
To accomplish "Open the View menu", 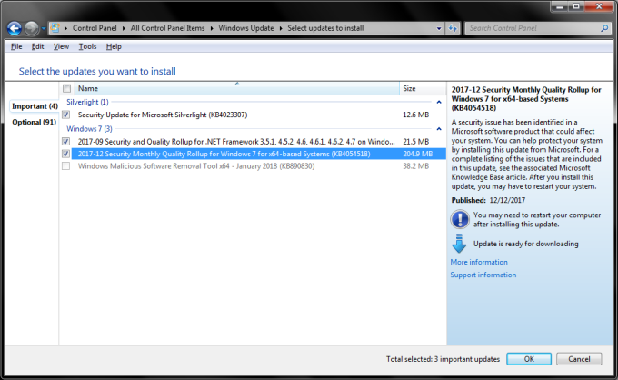I will pyautogui.click(x=61, y=46).
